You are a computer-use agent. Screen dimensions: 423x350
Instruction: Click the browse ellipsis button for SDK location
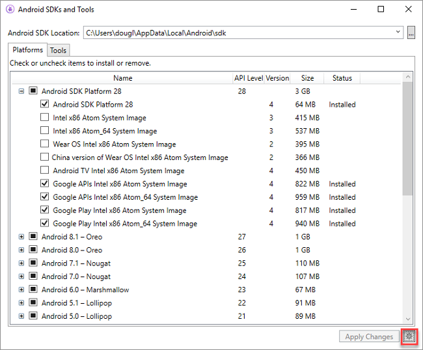(x=411, y=33)
